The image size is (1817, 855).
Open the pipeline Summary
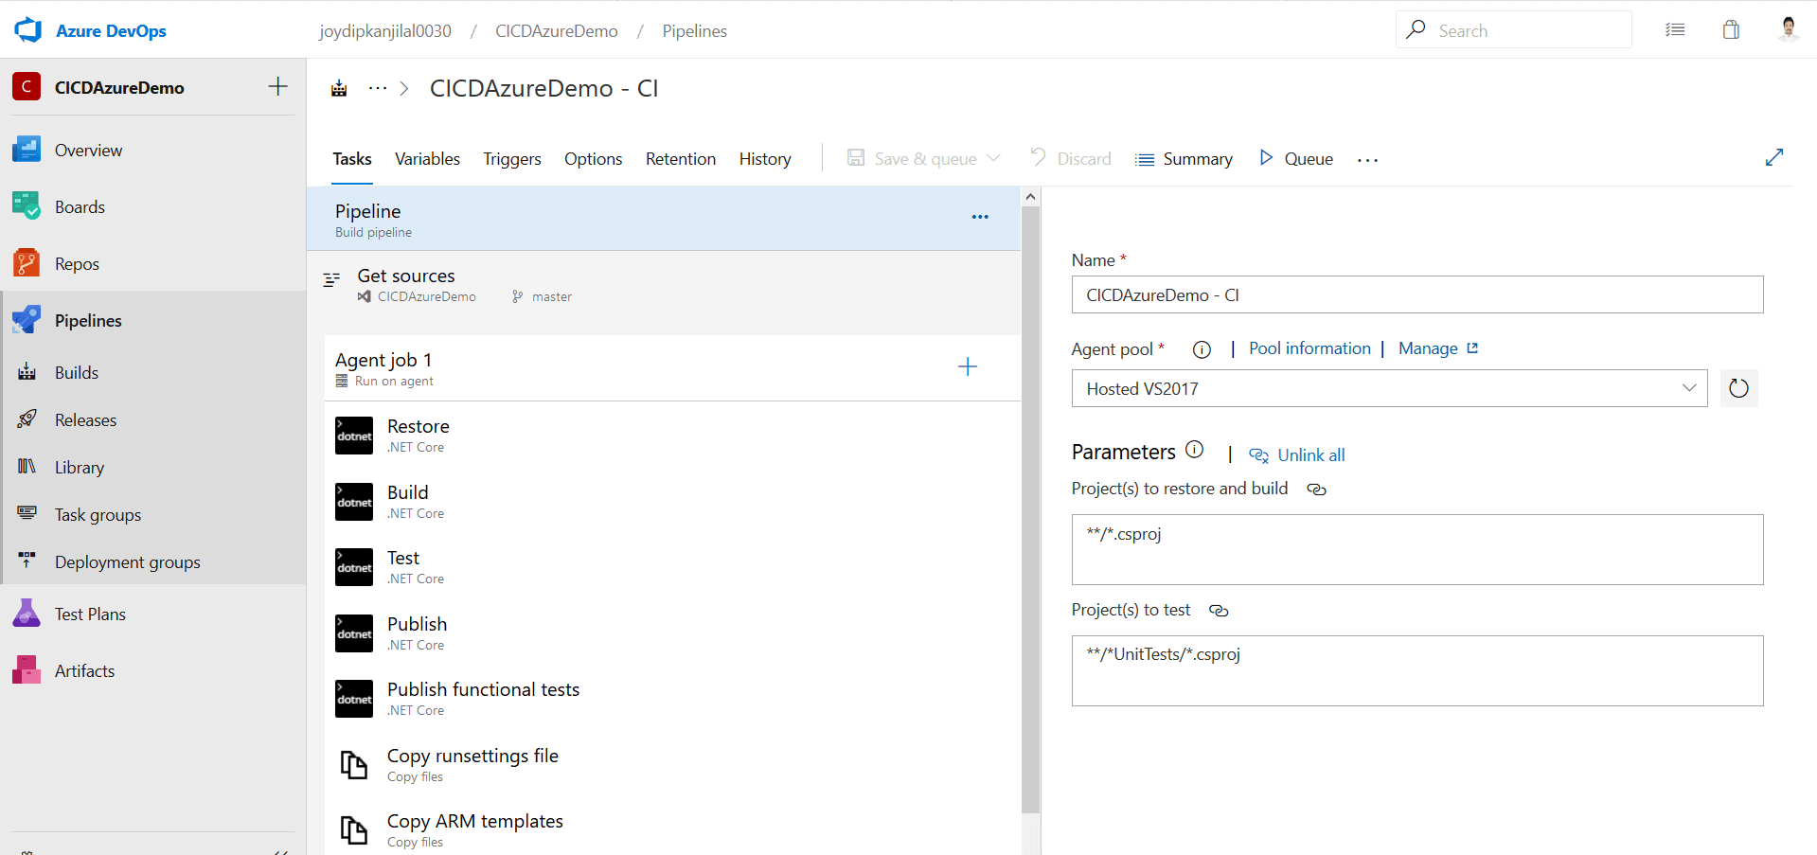1184,159
